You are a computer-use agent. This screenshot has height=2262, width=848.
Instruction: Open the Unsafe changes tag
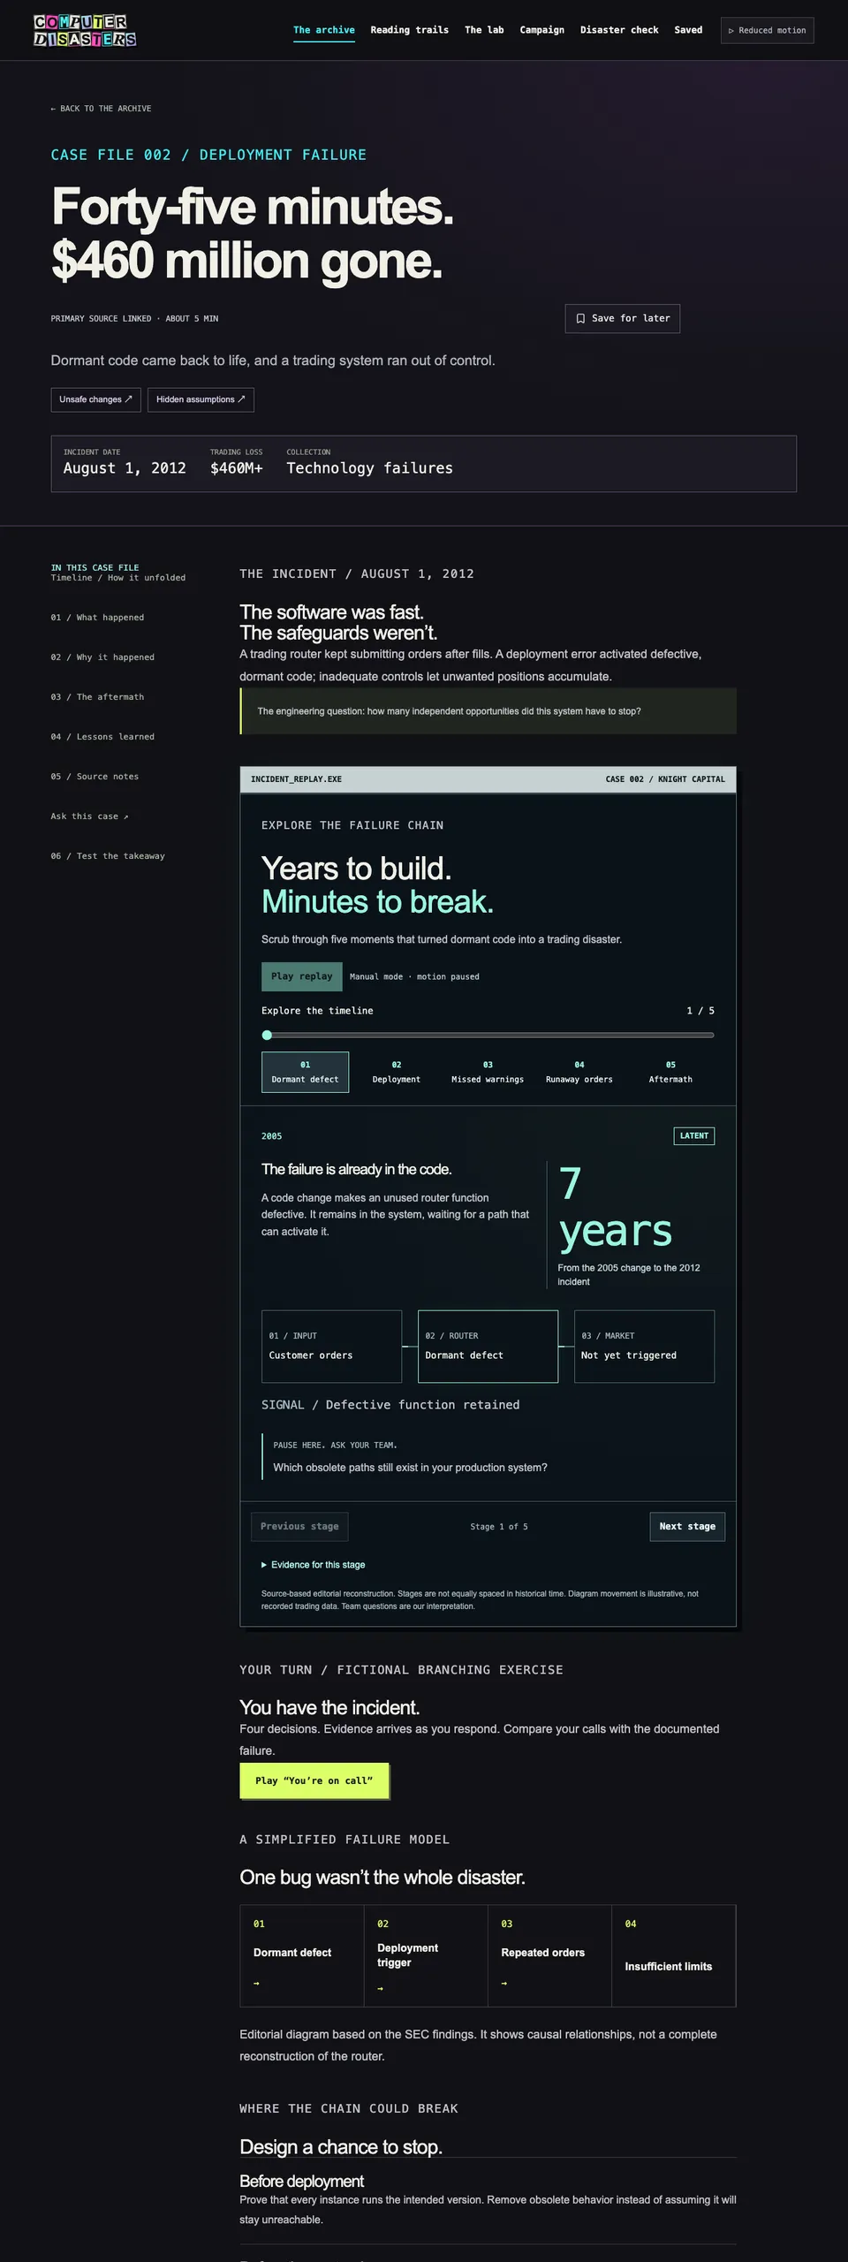[95, 399]
